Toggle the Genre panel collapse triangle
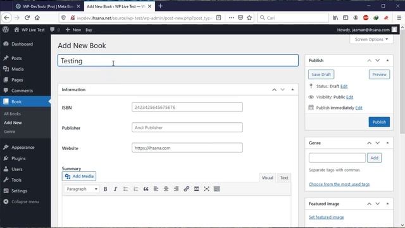This screenshot has height=228, width=405. click(387, 143)
